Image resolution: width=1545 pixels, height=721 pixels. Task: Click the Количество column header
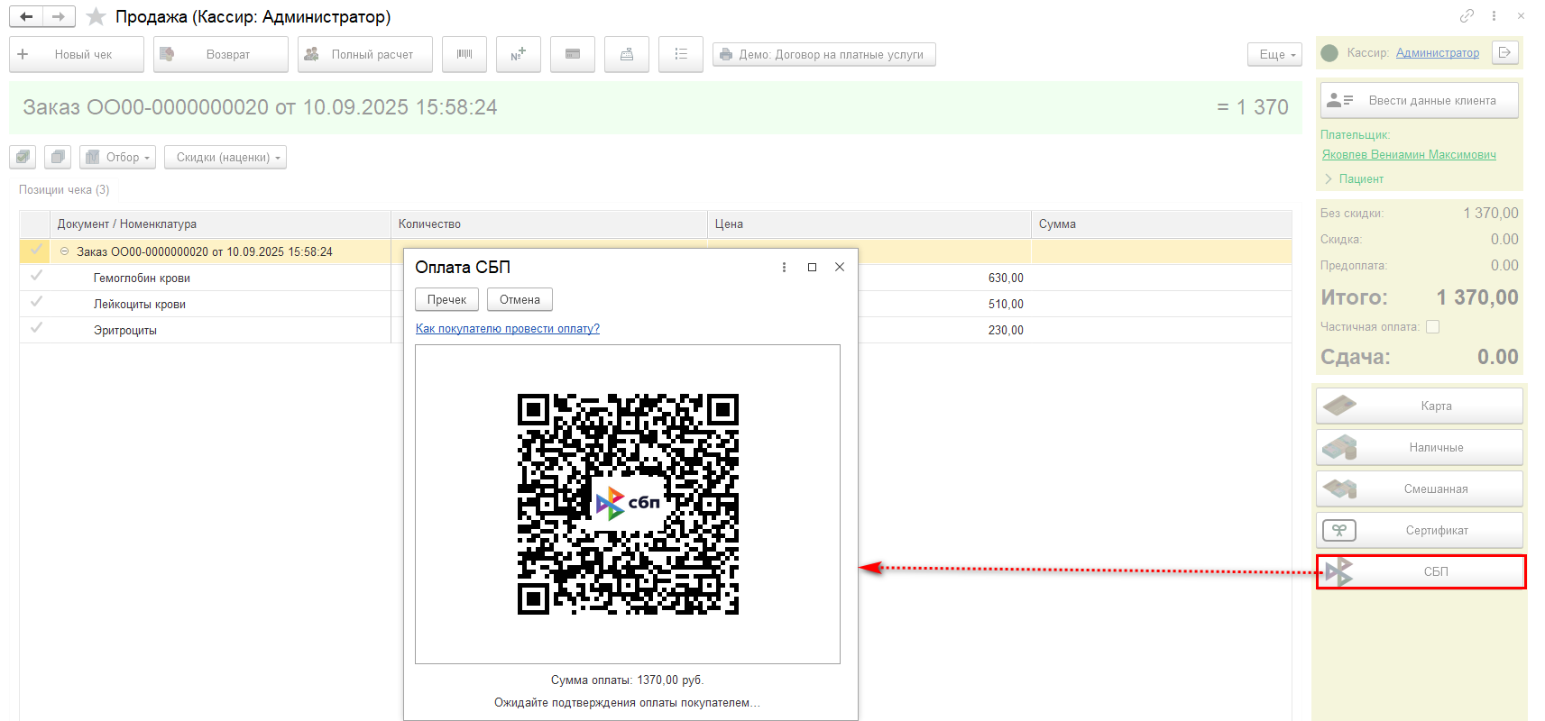[549, 224]
